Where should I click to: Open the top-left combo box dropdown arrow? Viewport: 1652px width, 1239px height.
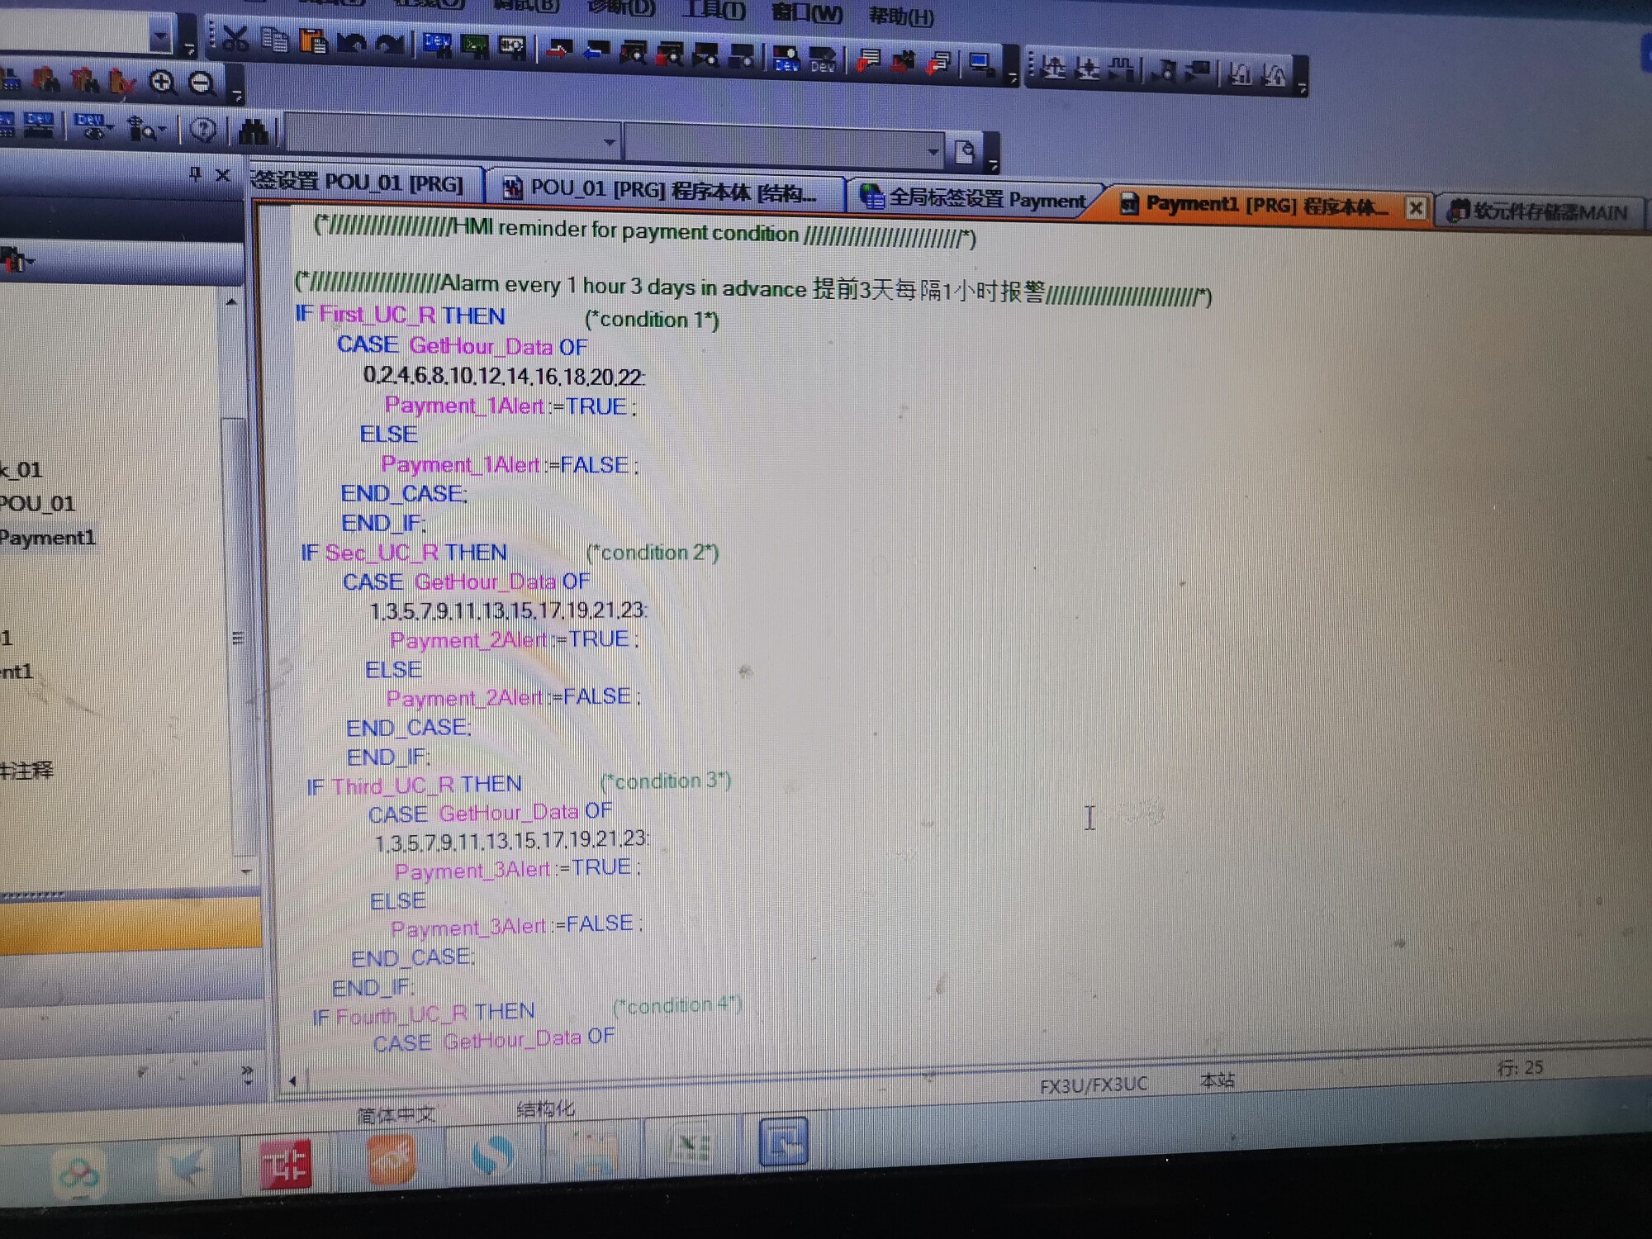pyautogui.click(x=161, y=36)
